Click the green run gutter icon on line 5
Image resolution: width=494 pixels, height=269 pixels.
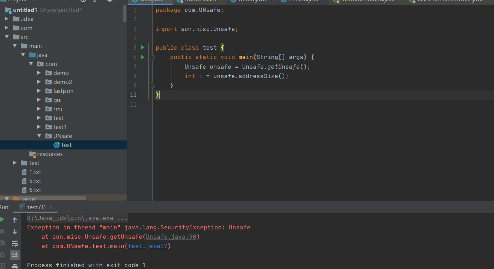tap(143, 48)
